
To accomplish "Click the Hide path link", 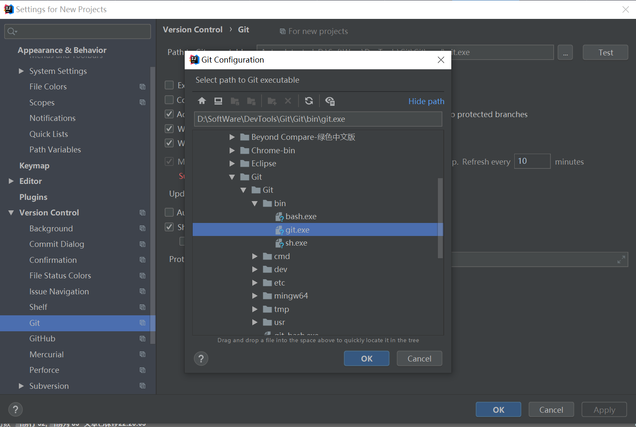I will tap(426, 101).
